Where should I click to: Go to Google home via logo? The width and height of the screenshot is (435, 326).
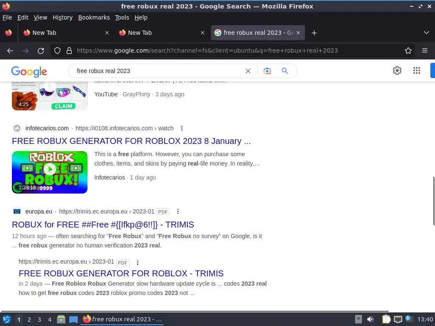[x=29, y=71]
